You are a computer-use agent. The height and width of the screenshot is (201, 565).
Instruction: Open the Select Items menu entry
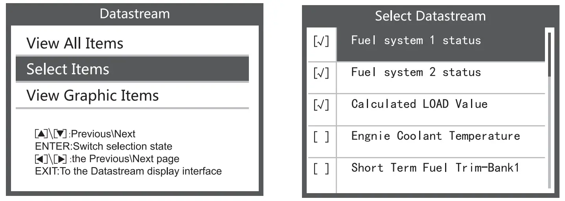[68, 69]
